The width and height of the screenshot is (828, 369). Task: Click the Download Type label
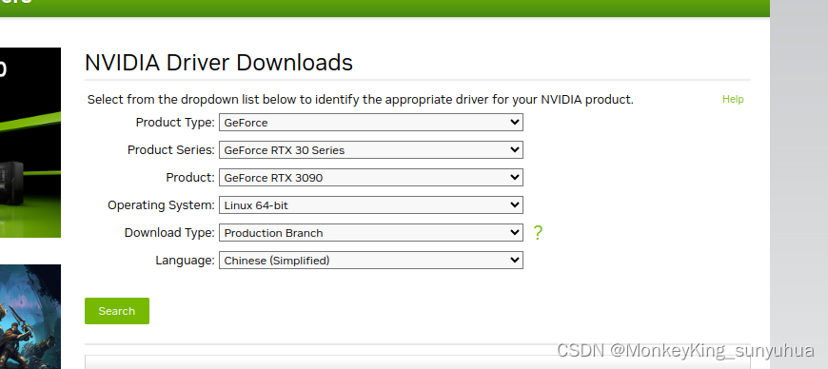(169, 233)
